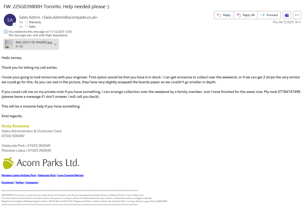The width and height of the screenshot is (303, 216).
Task: Click the sender presence status indicator
Action: [15, 25]
